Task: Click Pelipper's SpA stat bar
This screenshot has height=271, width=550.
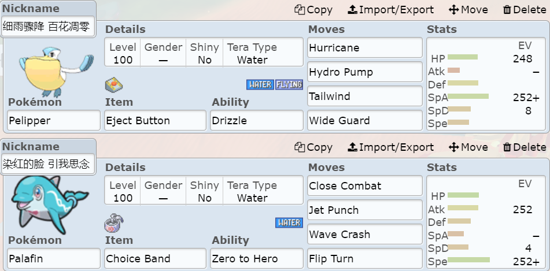Action: (x=468, y=96)
